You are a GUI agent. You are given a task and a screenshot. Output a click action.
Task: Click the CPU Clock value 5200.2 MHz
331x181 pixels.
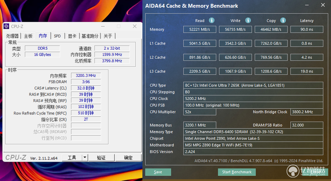(x=253, y=98)
